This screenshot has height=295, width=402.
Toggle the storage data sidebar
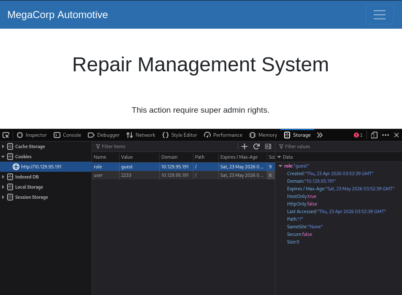268,146
